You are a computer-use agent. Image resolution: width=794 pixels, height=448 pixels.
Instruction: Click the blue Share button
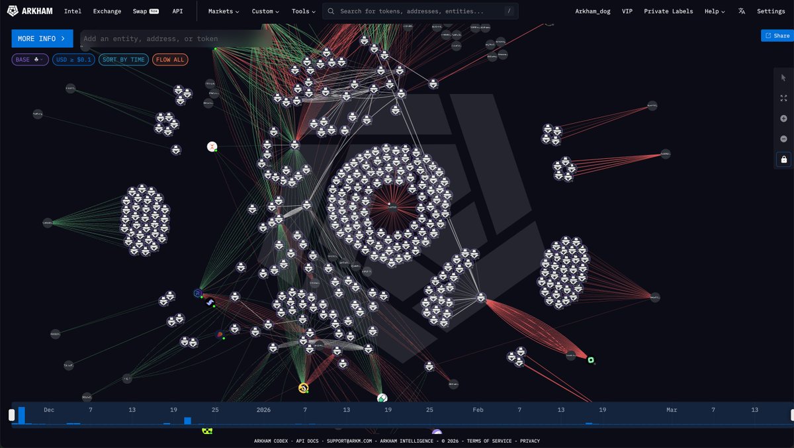(777, 36)
